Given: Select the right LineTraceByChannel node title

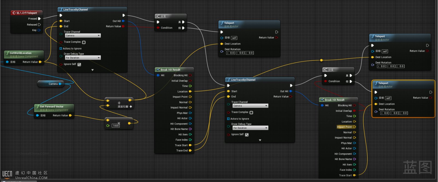Looking at the screenshot, I should (x=243, y=80).
